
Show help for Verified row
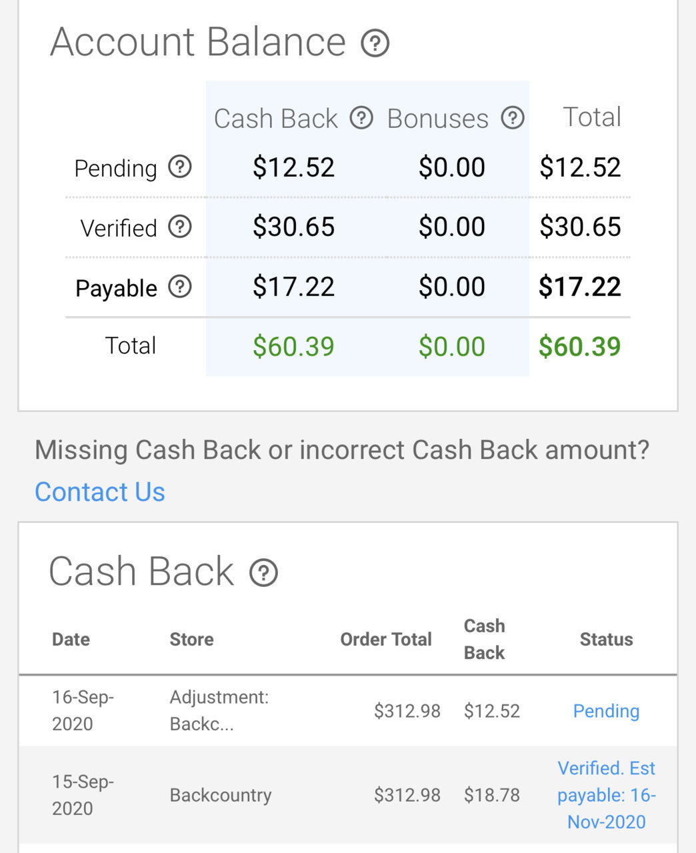(179, 227)
